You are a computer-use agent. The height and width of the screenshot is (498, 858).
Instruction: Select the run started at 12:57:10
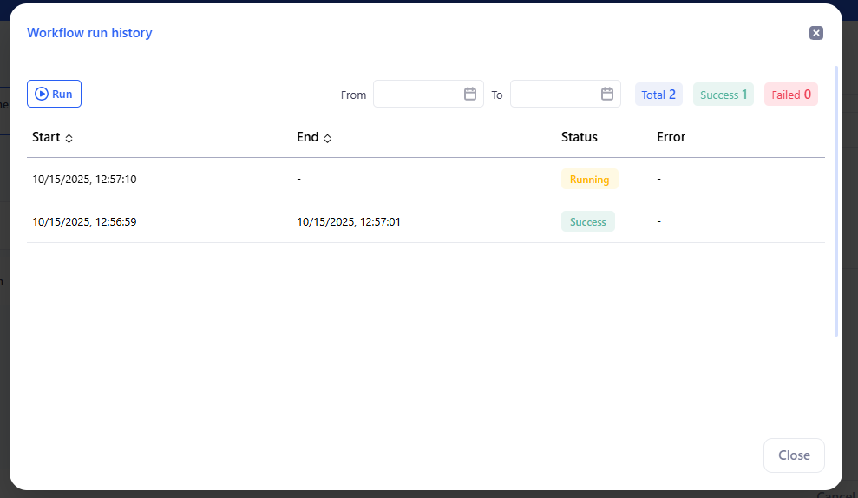[84, 180]
